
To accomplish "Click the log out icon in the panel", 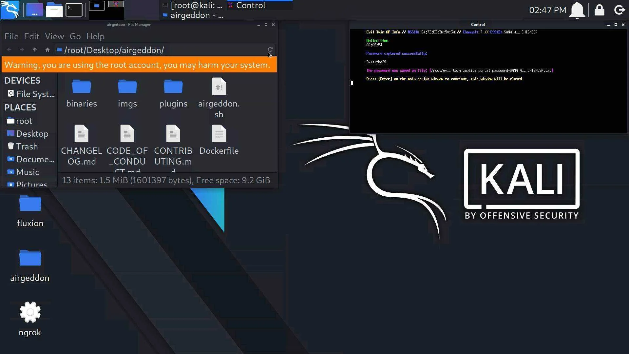I will tap(619, 10).
